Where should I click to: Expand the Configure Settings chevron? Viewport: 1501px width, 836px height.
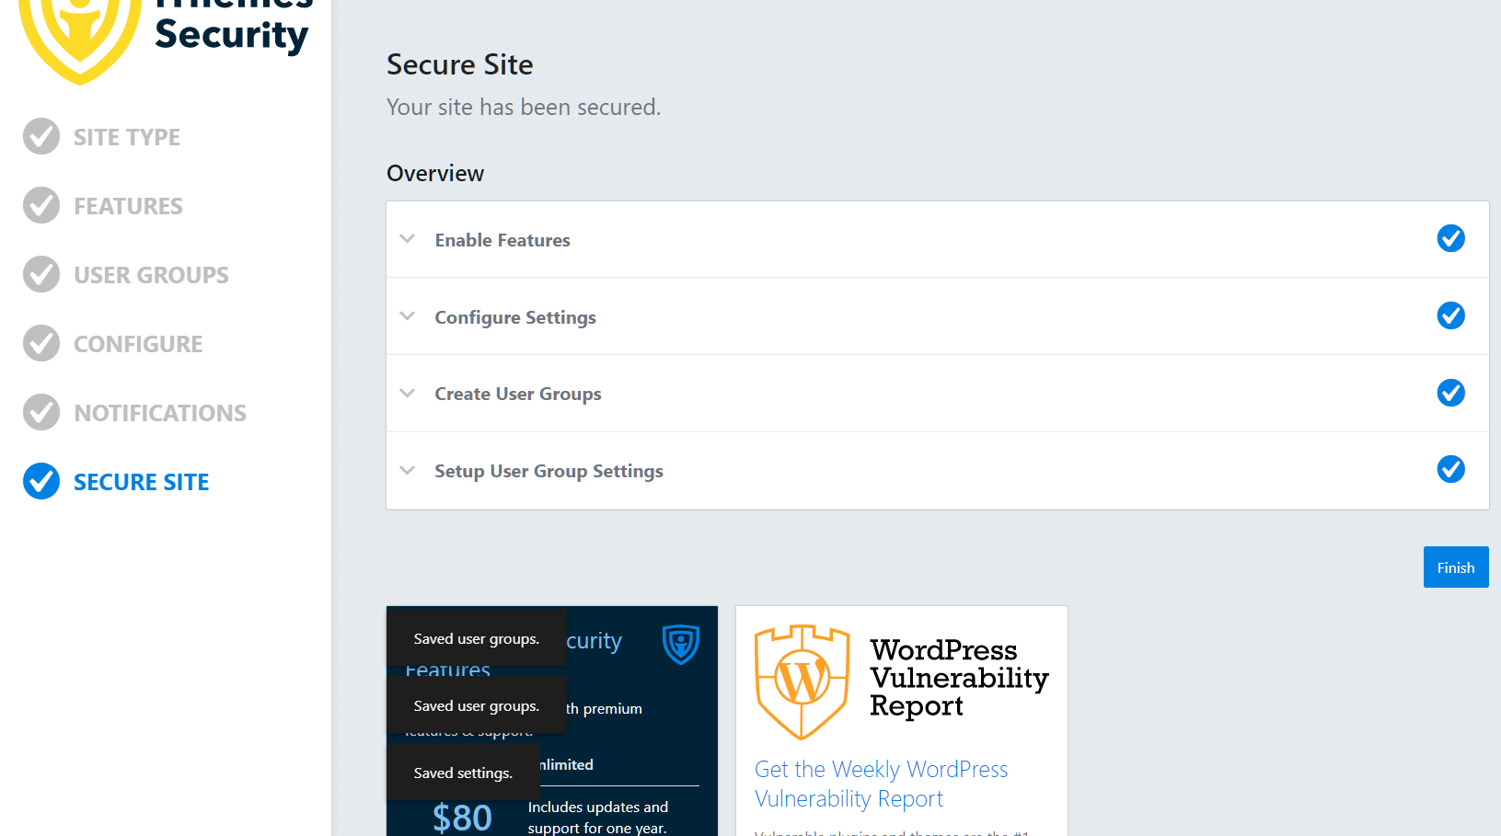(x=408, y=316)
